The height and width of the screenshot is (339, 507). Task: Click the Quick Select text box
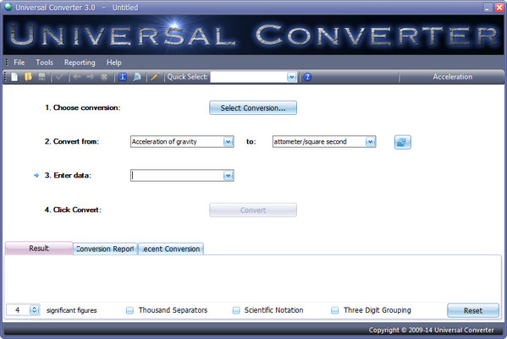tap(248, 77)
